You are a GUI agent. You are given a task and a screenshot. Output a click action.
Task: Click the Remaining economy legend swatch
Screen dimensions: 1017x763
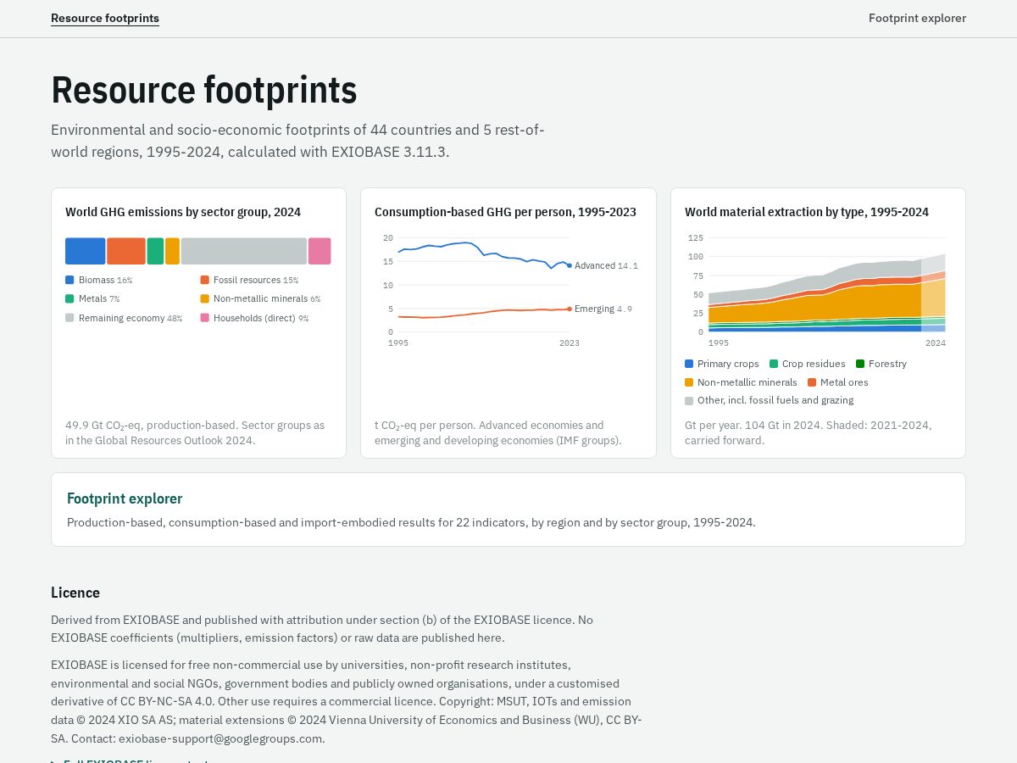[69, 318]
